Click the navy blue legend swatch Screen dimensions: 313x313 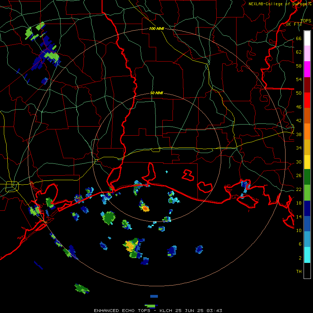click(x=307, y=208)
